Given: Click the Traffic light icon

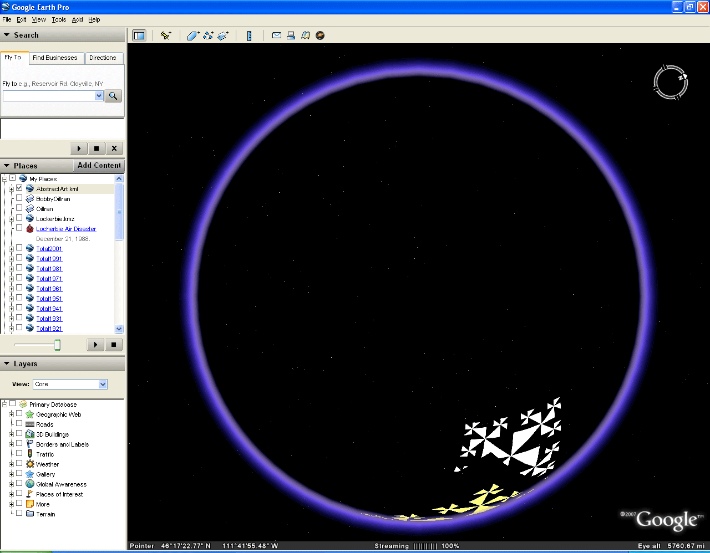Looking at the screenshot, I should pos(30,454).
